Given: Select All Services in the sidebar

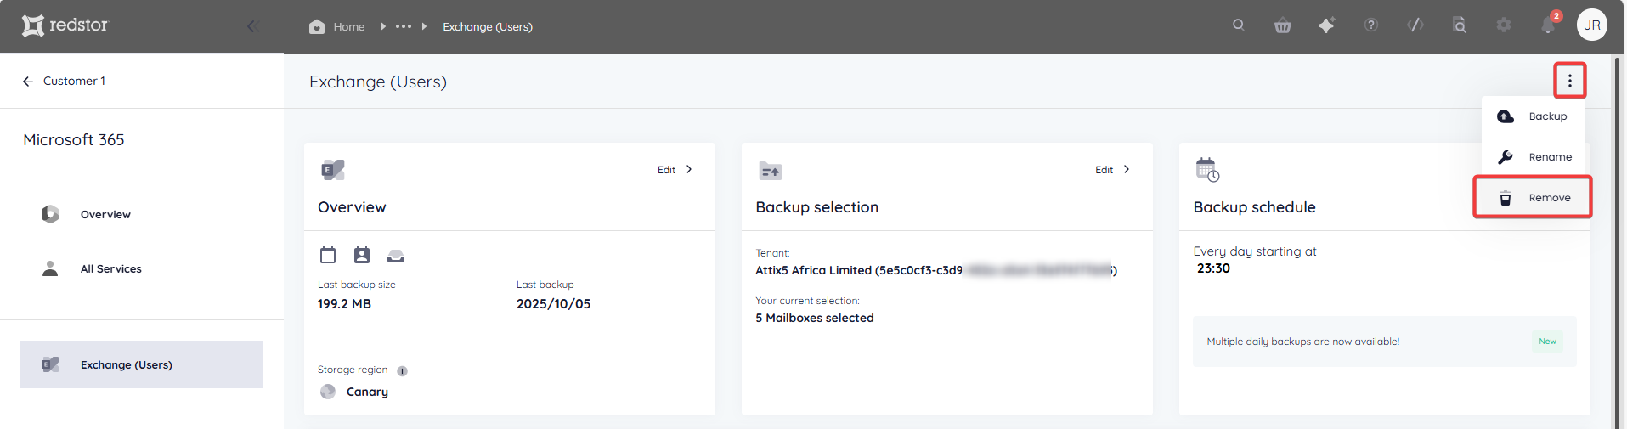Looking at the screenshot, I should [x=110, y=268].
